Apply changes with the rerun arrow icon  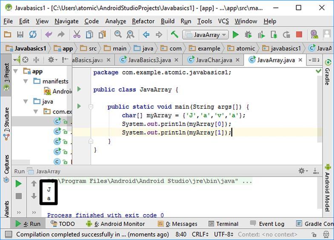(286, 34)
